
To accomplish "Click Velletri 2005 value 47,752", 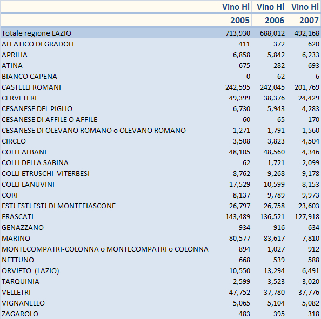I will click(239, 293).
